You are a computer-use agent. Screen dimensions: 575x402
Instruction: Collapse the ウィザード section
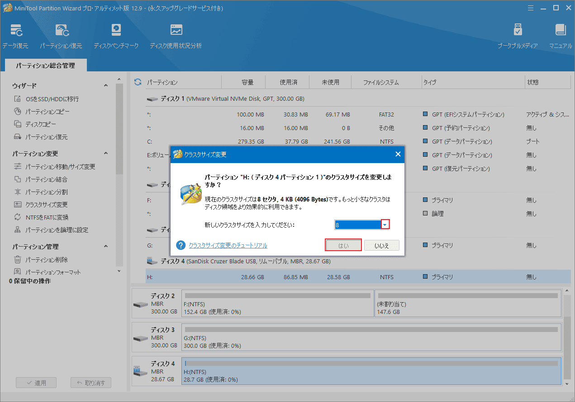[106, 85]
